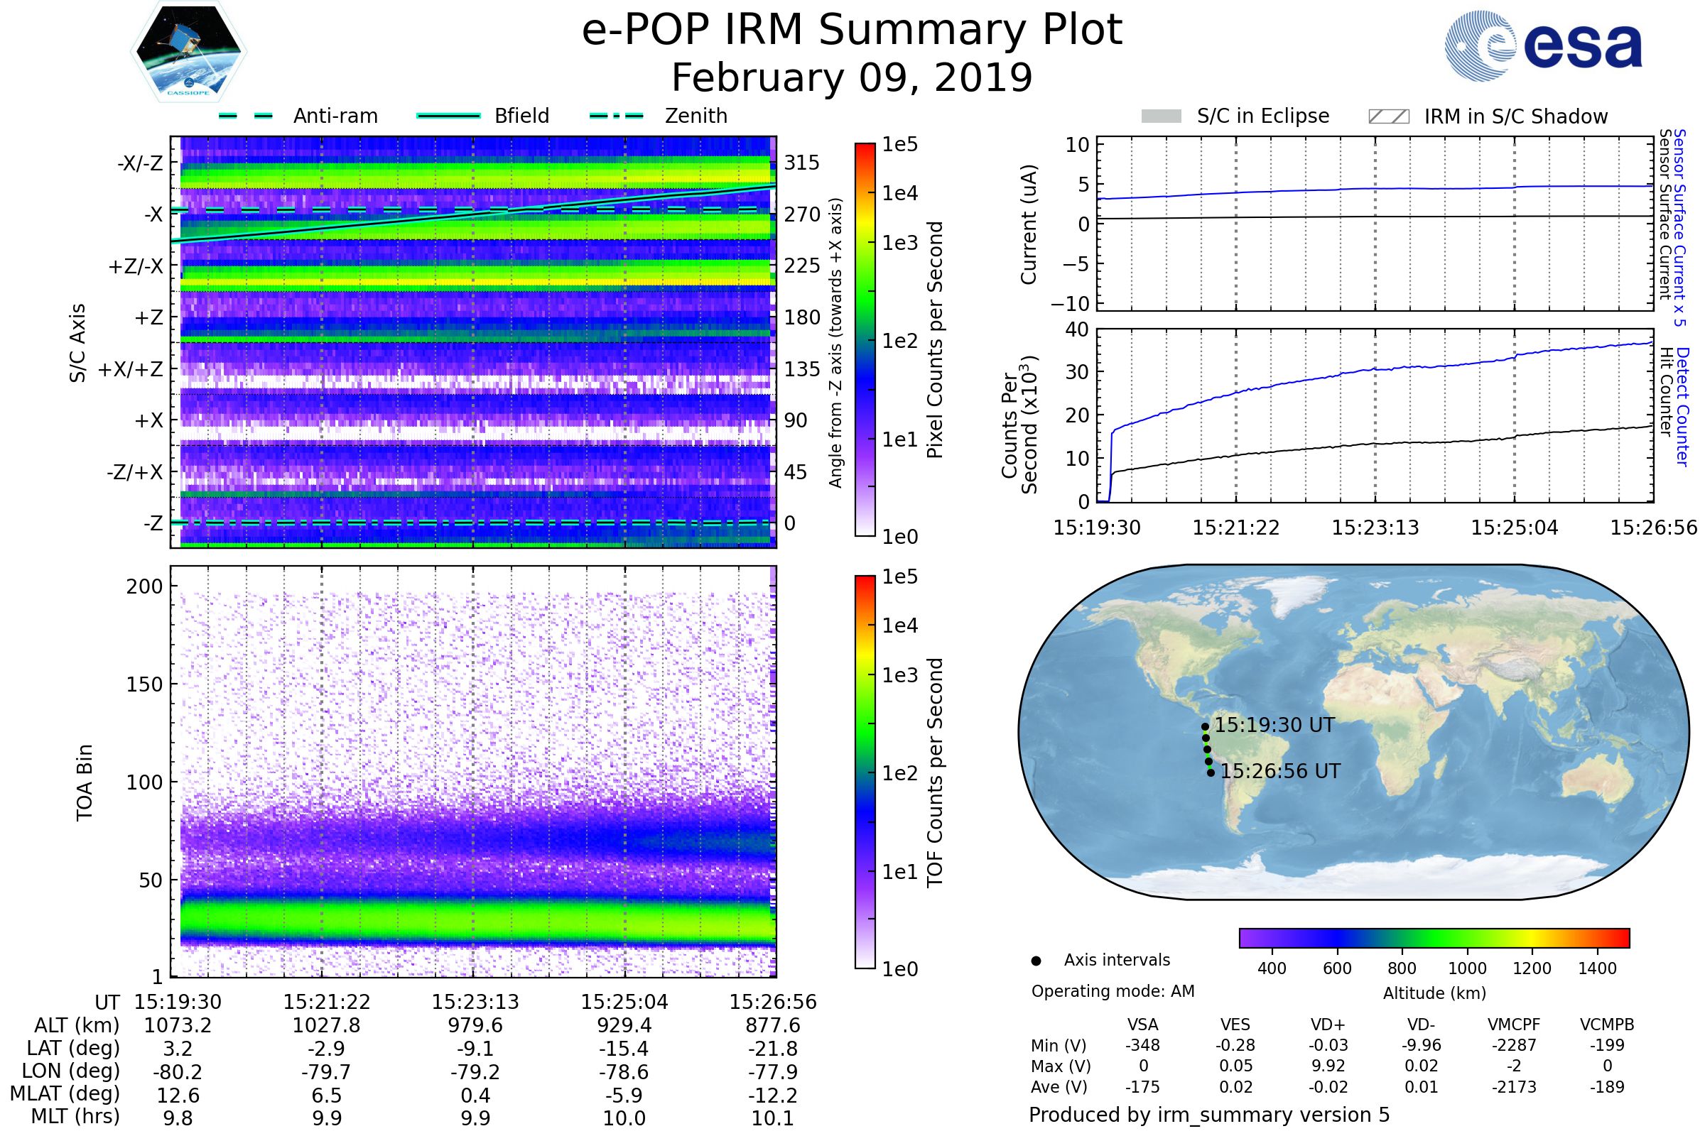Click the TOF Counts per Second colorbar
Viewport: 1705px width, 1136px height.
point(865,772)
